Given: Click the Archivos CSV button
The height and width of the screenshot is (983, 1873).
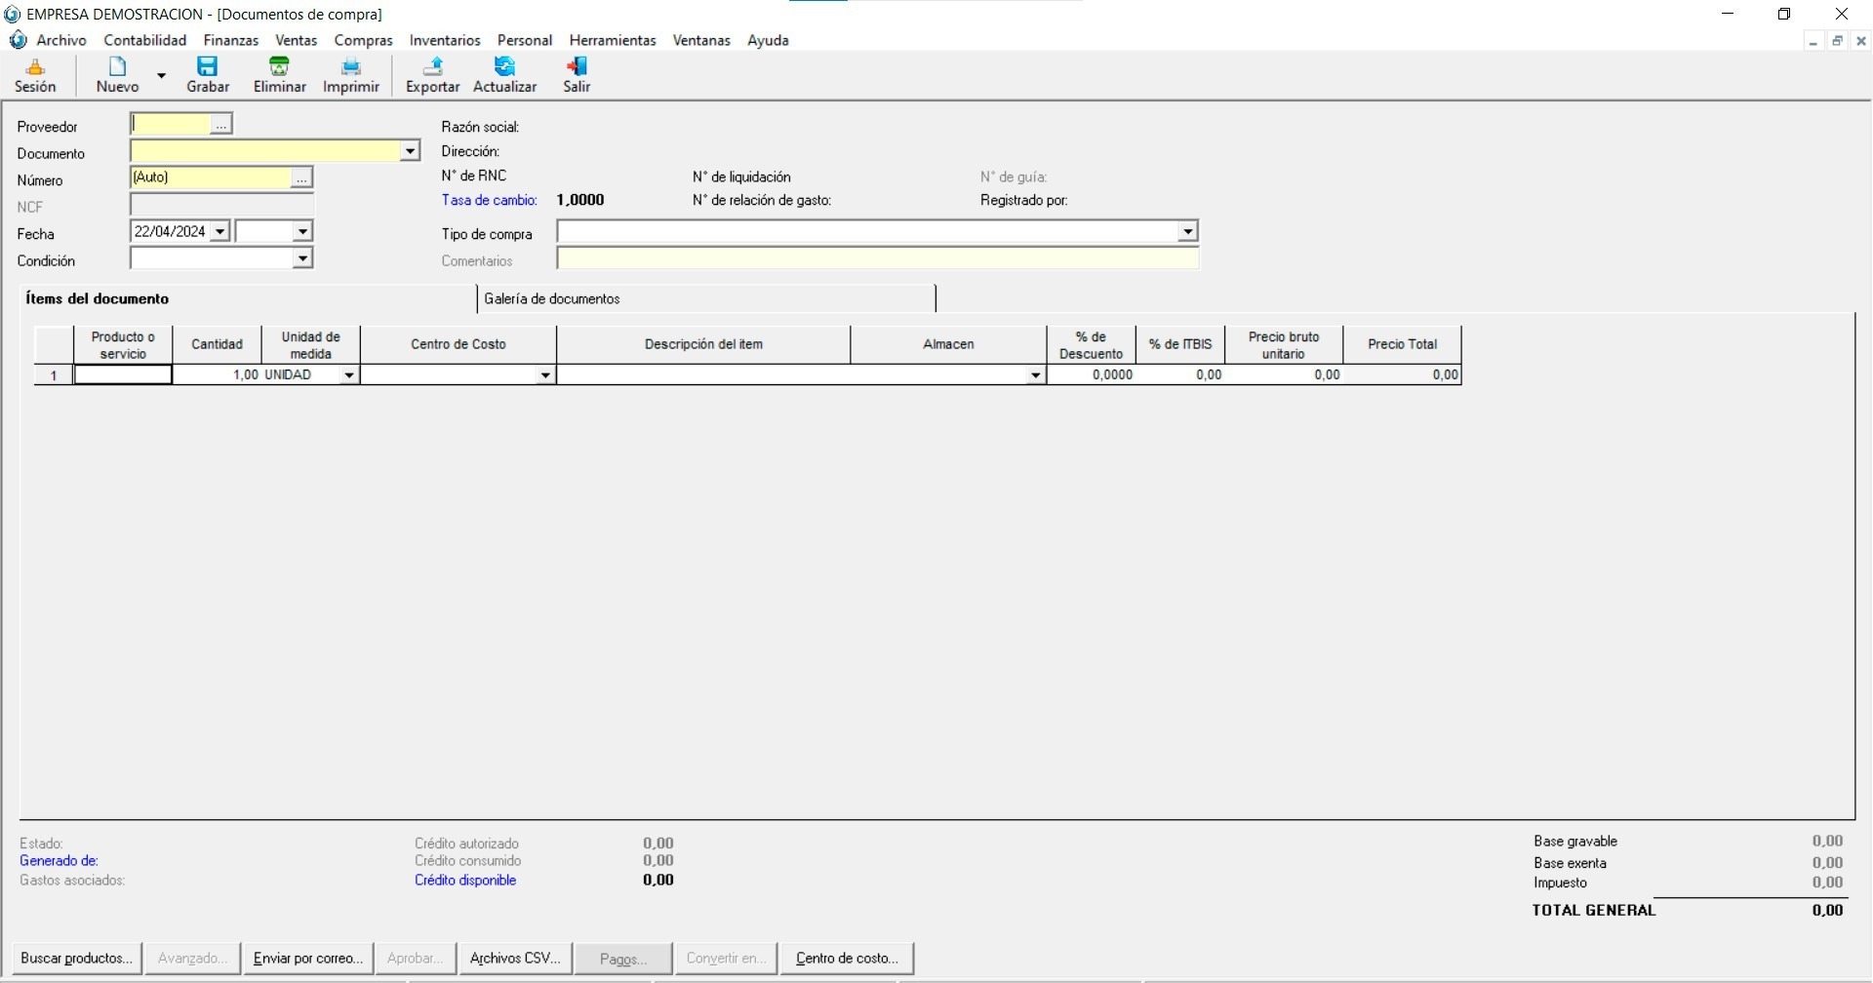Looking at the screenshot, I should click(x=515, y=959).
